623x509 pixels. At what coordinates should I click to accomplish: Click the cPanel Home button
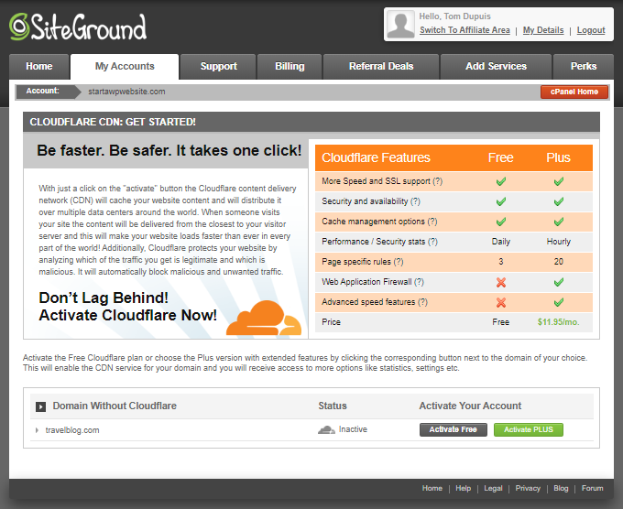click(x=574, y=92)
